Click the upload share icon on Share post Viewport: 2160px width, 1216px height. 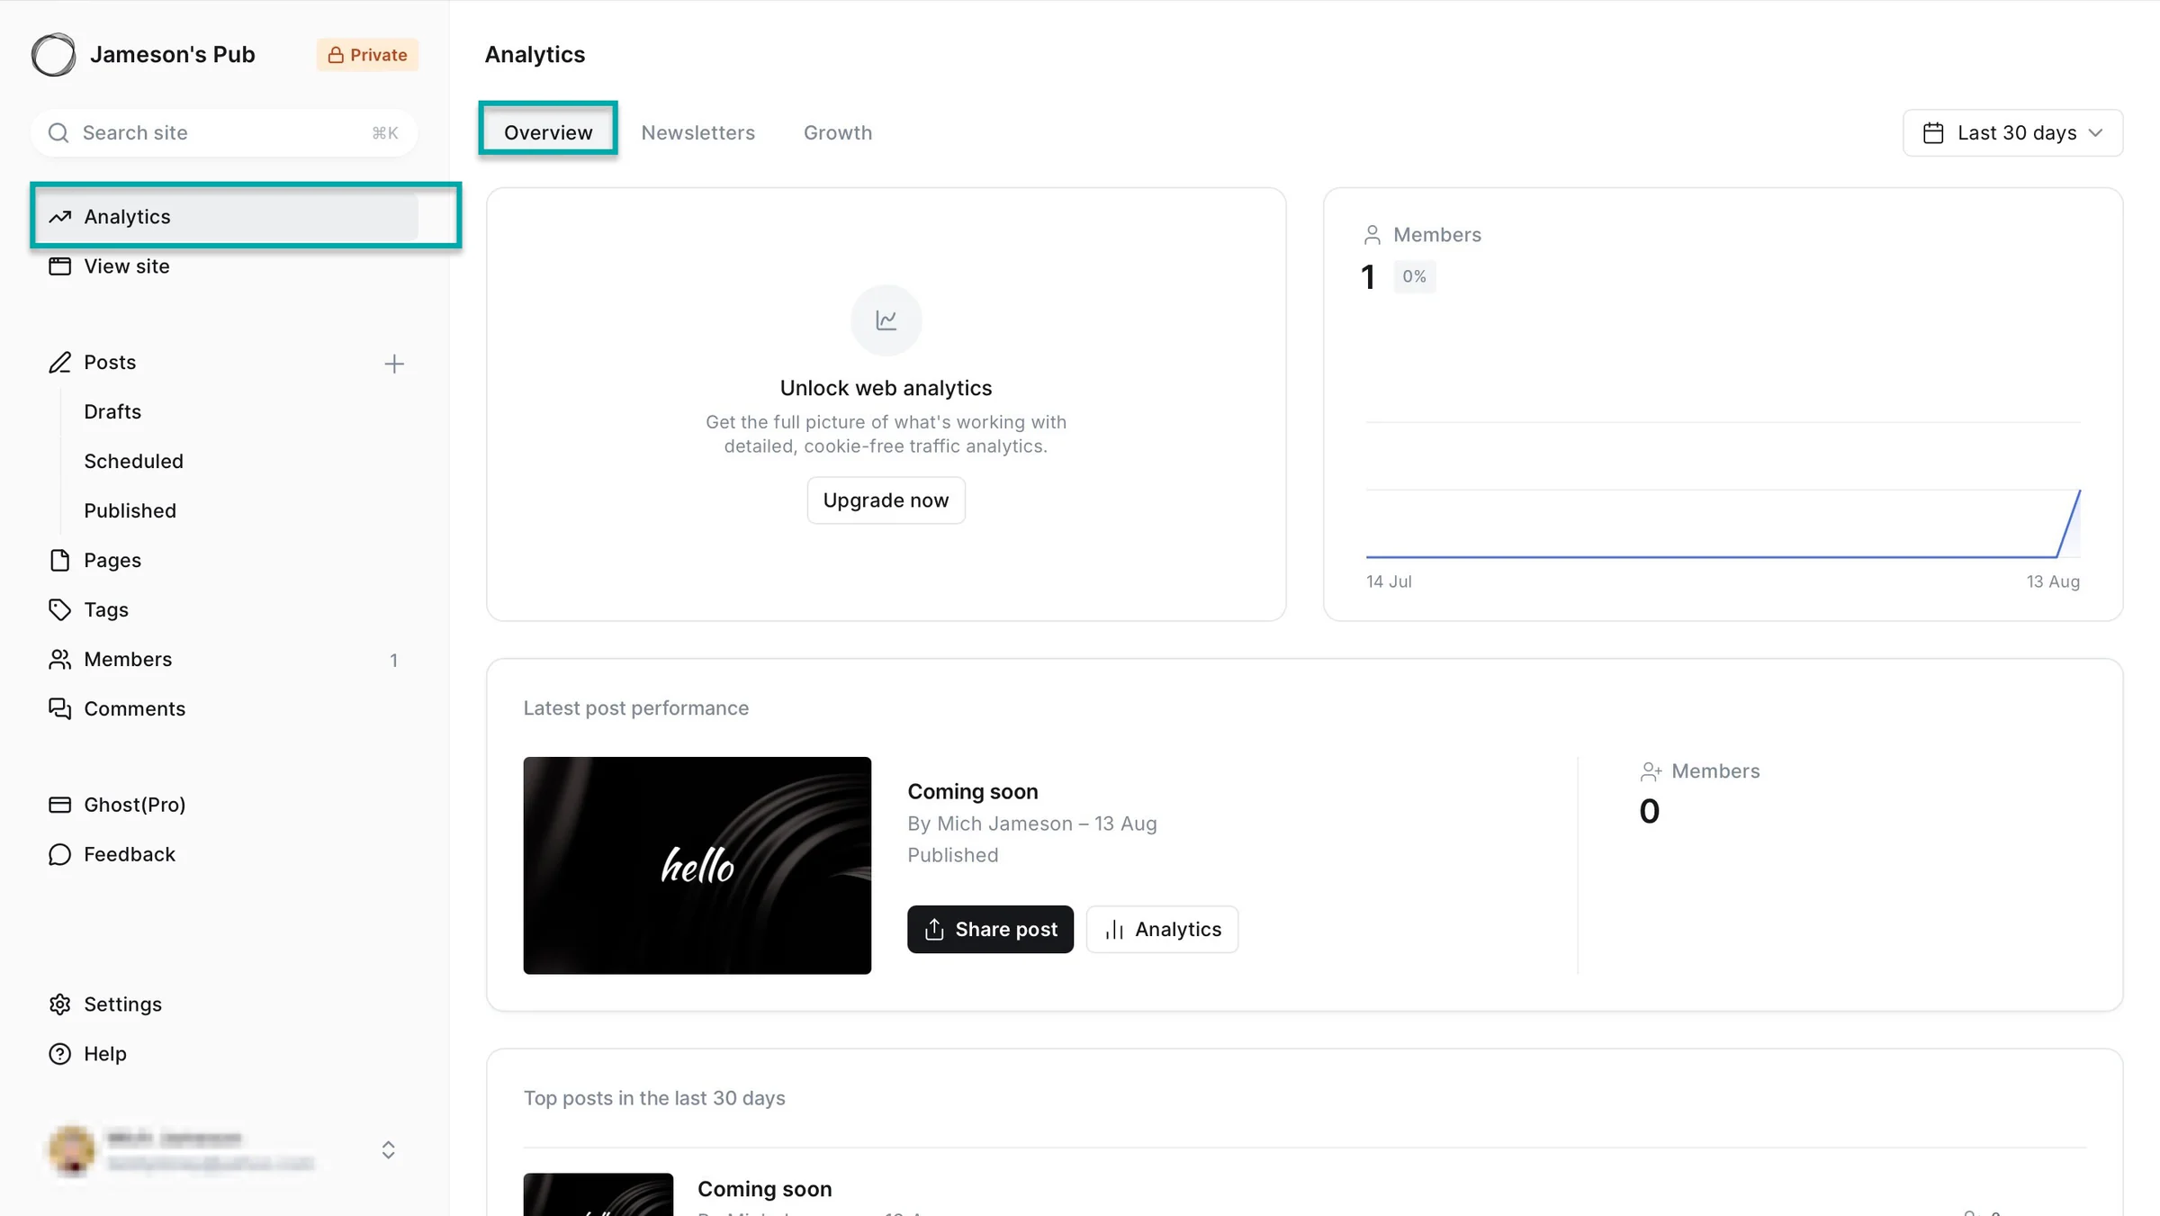coord(934,929)
